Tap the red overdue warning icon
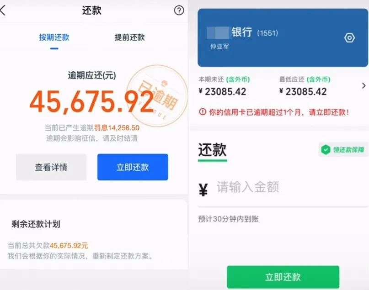Viewport: 369px width, 290px height. [x=202, y=111]
